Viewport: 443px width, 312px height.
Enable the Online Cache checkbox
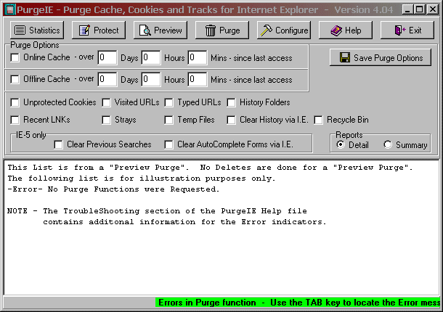(x=15, y=57)
